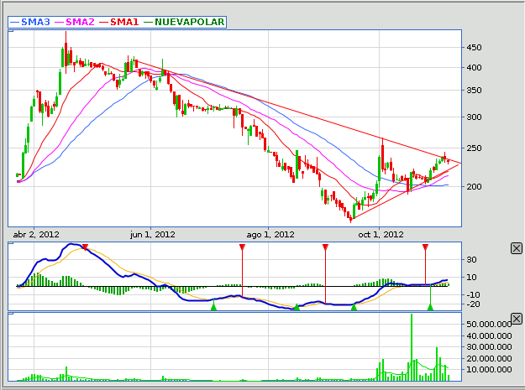Close the volume chart panel
525x390 pixels.
tap(517, 318)
